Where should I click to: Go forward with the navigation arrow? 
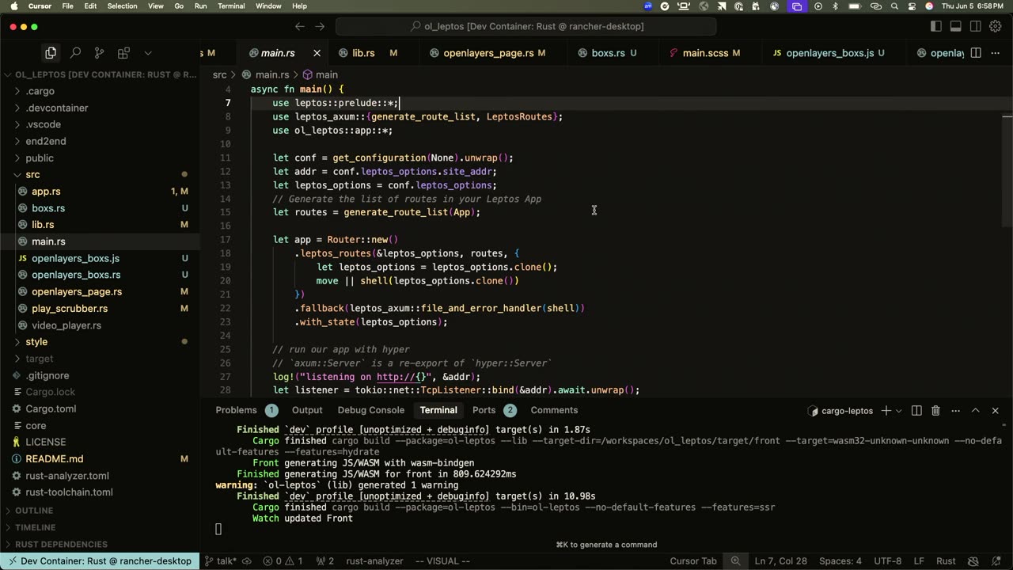(320, 26)
